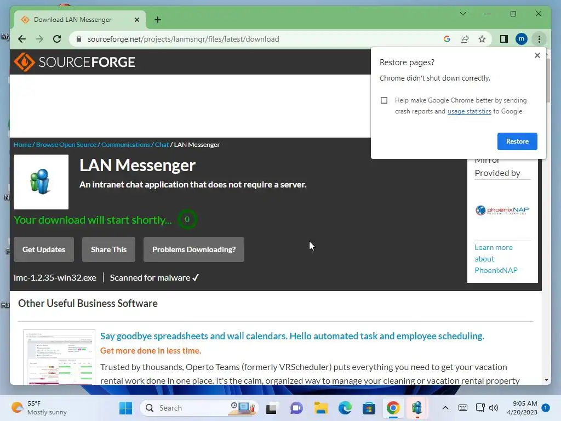The width and height of the screenshot is (561, 421).
Task: Click the vertical scrollbar thumb
Action: click(x=548, y=81)
